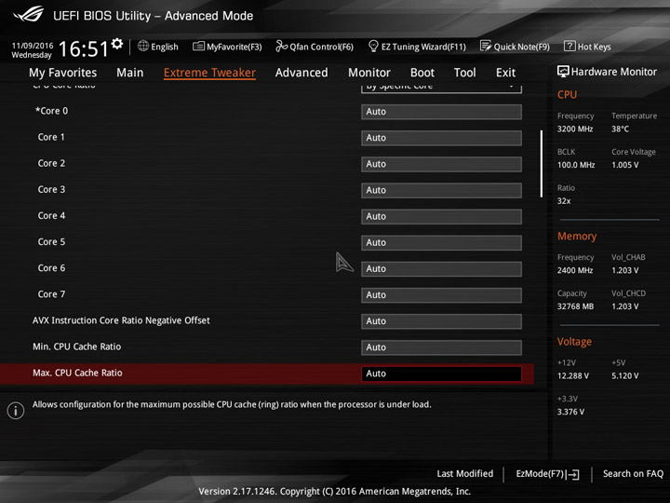Select the Core 2 label
The height and width of the screenshot is (503, 670).
(x=51, y=163)
